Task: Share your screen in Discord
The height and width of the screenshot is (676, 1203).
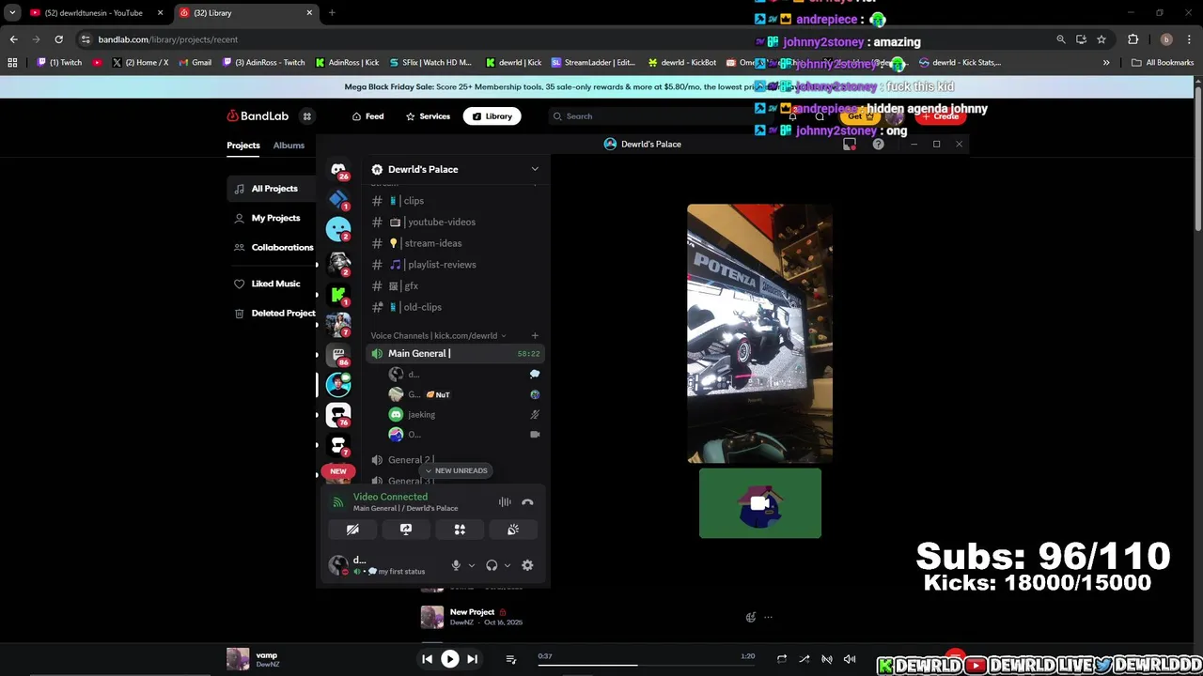Action: pyautogui.click(x=406, y=530)
